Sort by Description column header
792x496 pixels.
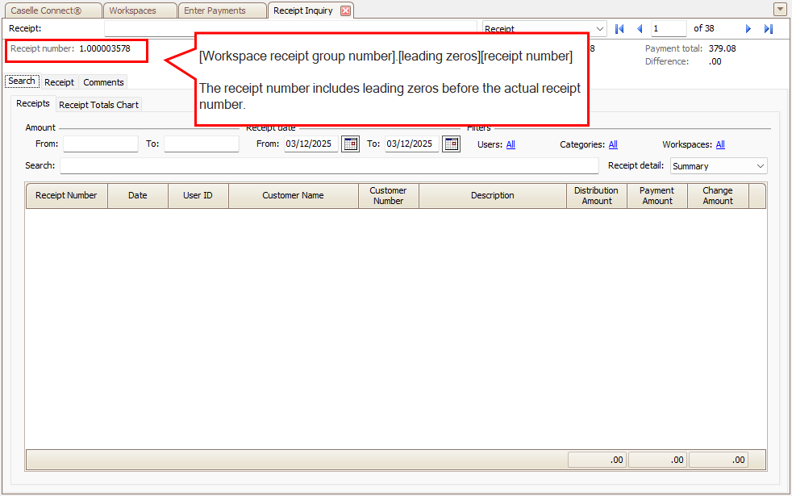493,195
